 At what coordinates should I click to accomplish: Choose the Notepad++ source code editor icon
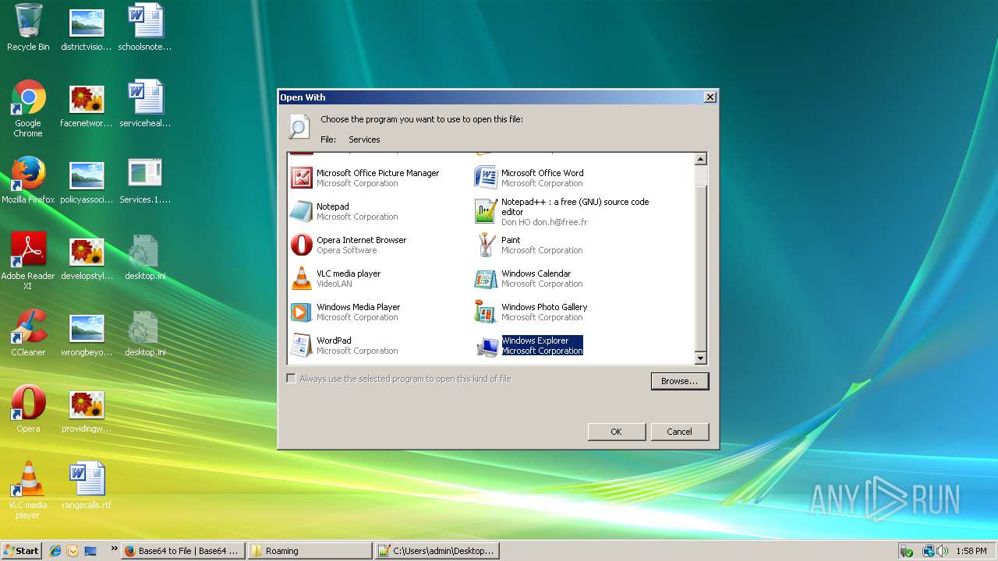[486, 211]
